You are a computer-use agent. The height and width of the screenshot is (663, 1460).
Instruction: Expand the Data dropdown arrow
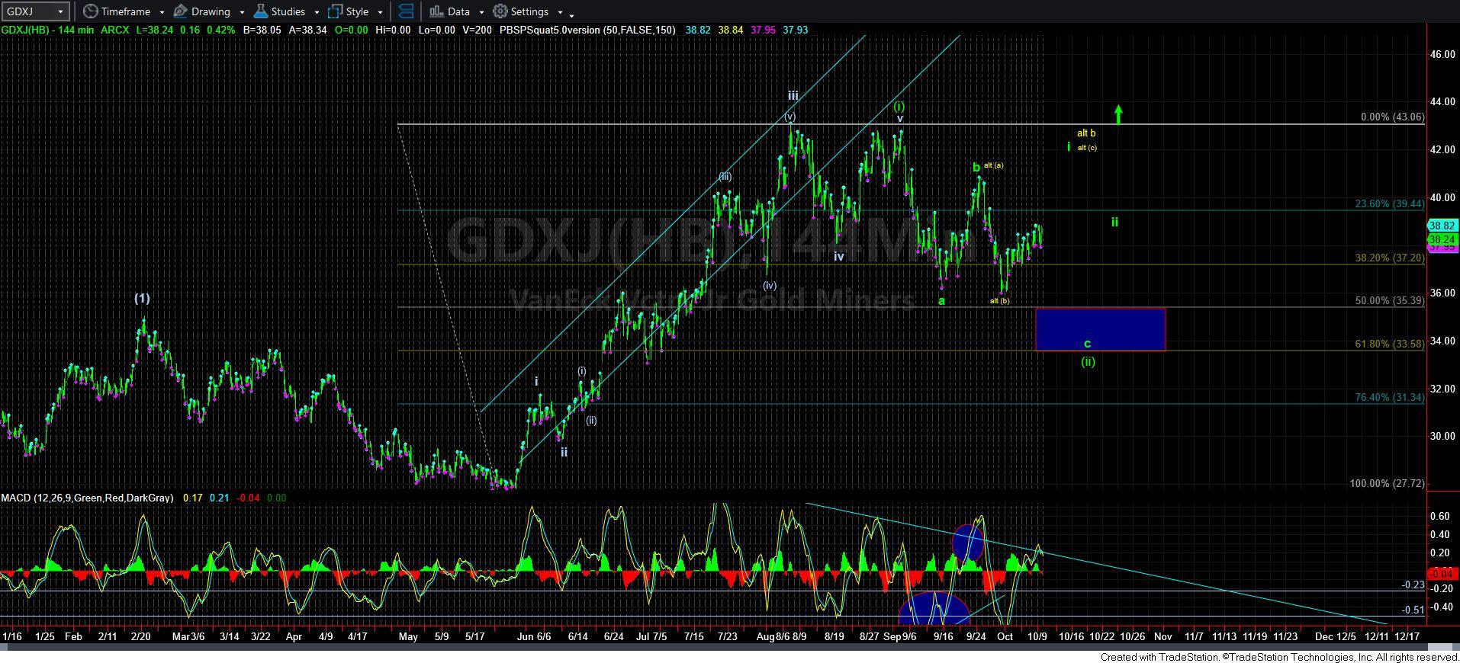pos(481,12)
